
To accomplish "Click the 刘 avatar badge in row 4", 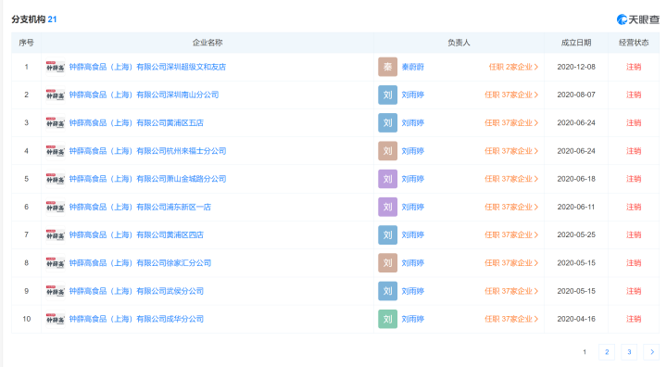I will (387, 151).
